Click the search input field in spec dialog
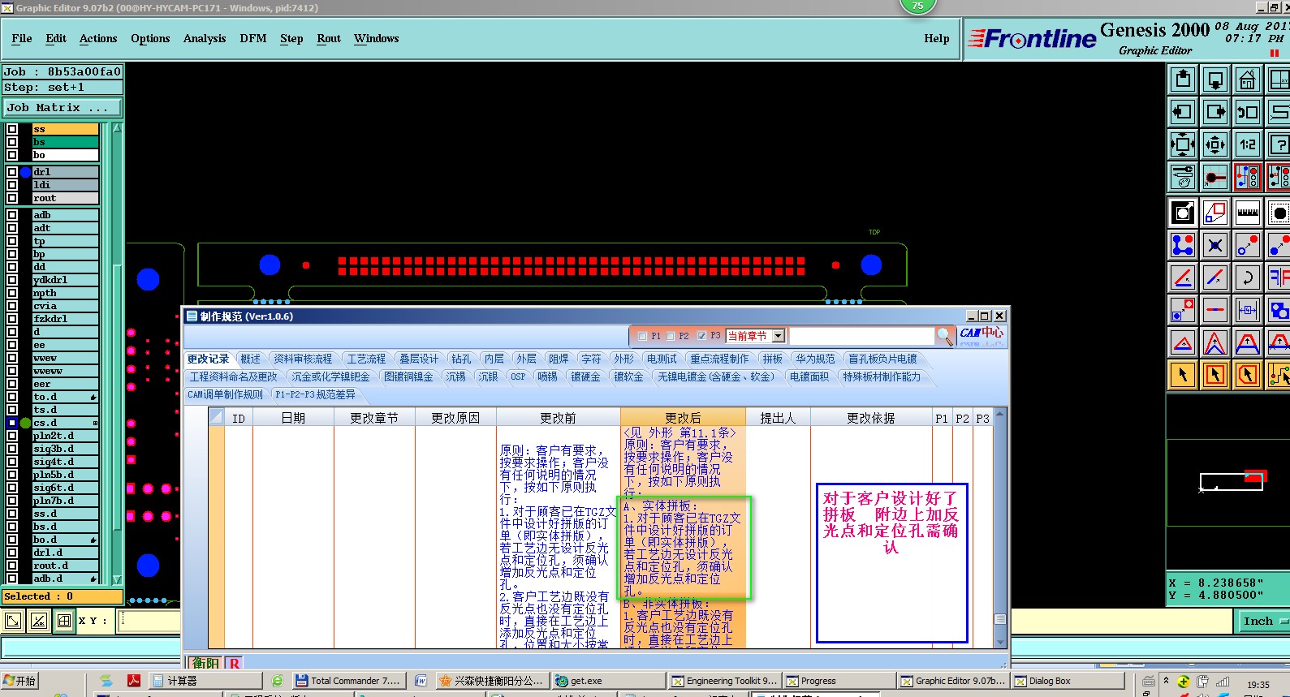Image resolution: width=1290 pixels, height=697 pixels. tap(862, 336)
